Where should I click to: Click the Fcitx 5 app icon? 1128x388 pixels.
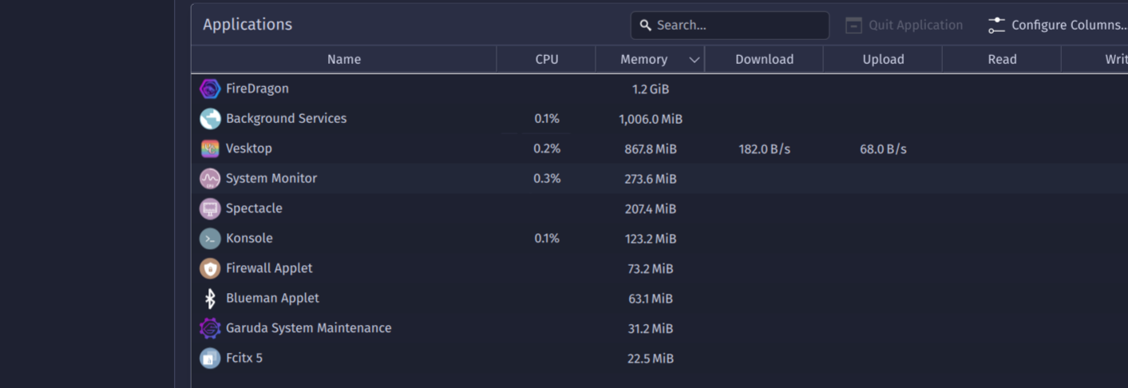pos(210,358)
